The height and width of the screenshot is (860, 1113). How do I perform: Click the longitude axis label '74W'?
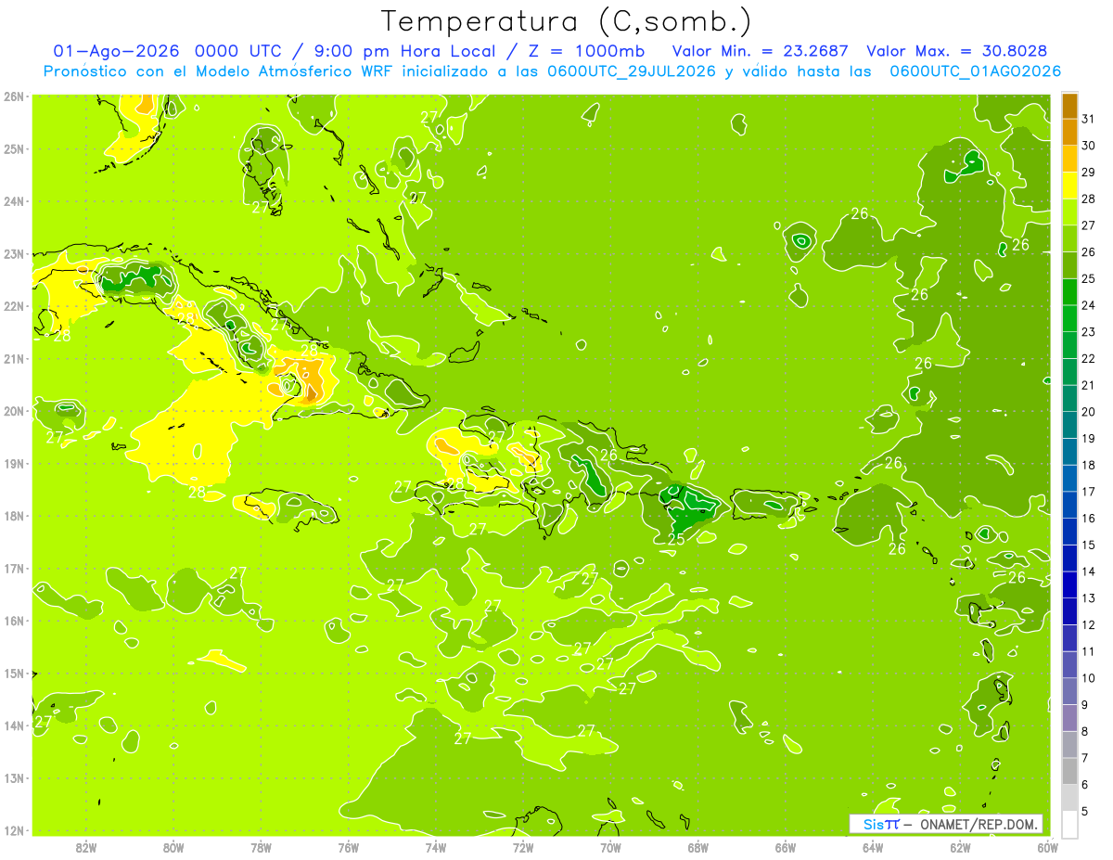point(436,846)
